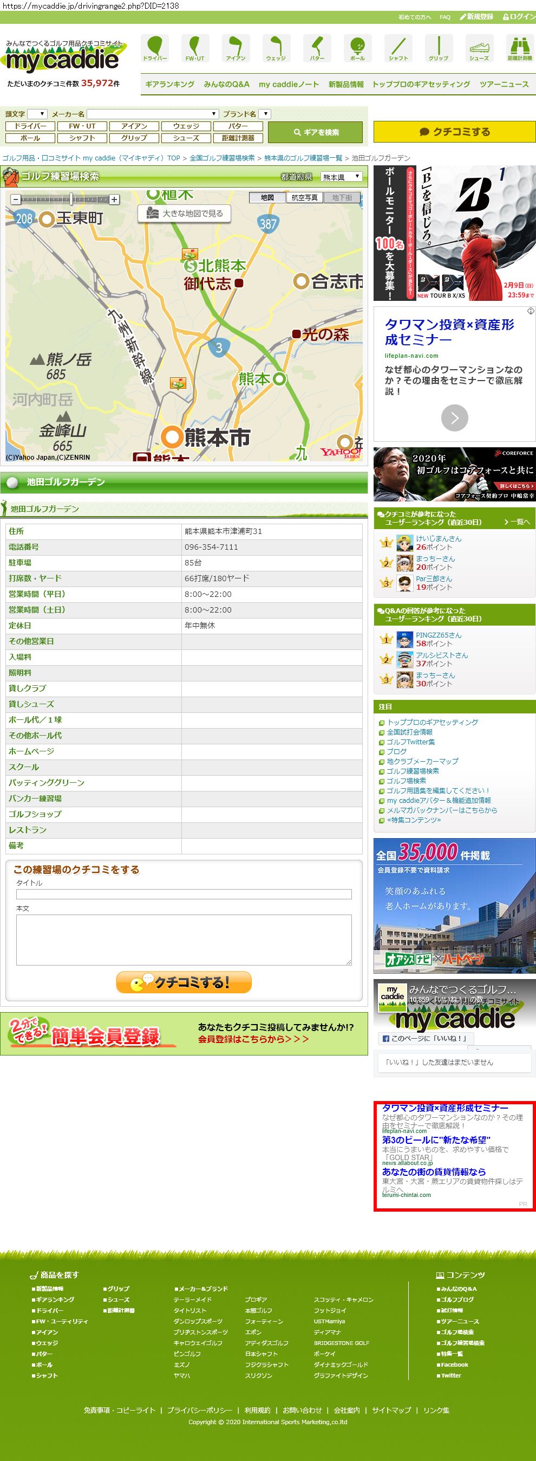The image size is (536, 1461).
Task: Click the map zoom-out minus icon
Action: tap(15, 199)
